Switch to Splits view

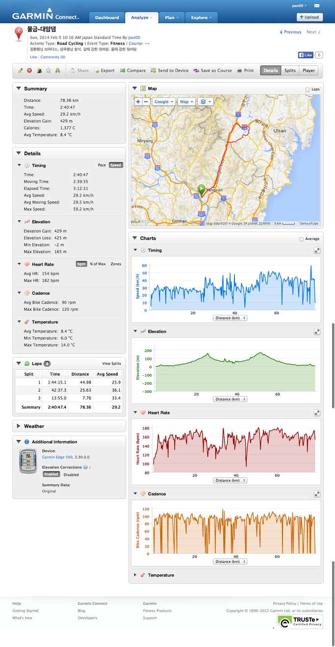click(290, 71)
